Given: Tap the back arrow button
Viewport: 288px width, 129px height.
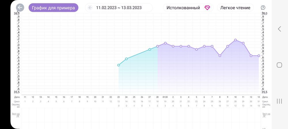Looking at the screenshot, I should click(x=20, y=8).
